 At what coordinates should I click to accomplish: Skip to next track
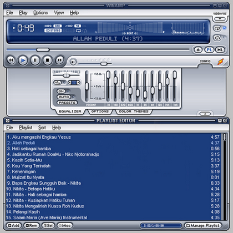tap(59, 60)
